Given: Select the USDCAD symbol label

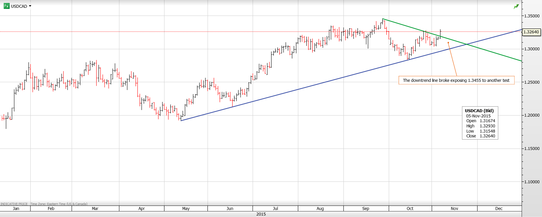Looking at the screenshot, I should click(19, 6).
